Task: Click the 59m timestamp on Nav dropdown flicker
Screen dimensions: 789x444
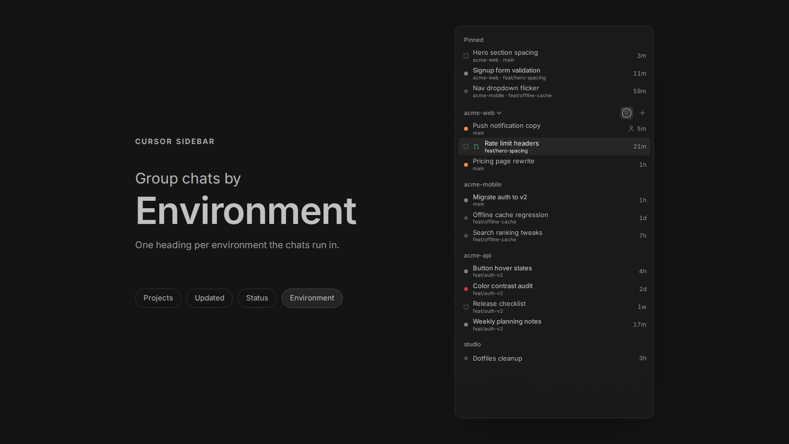Action: tap(640, 91)
